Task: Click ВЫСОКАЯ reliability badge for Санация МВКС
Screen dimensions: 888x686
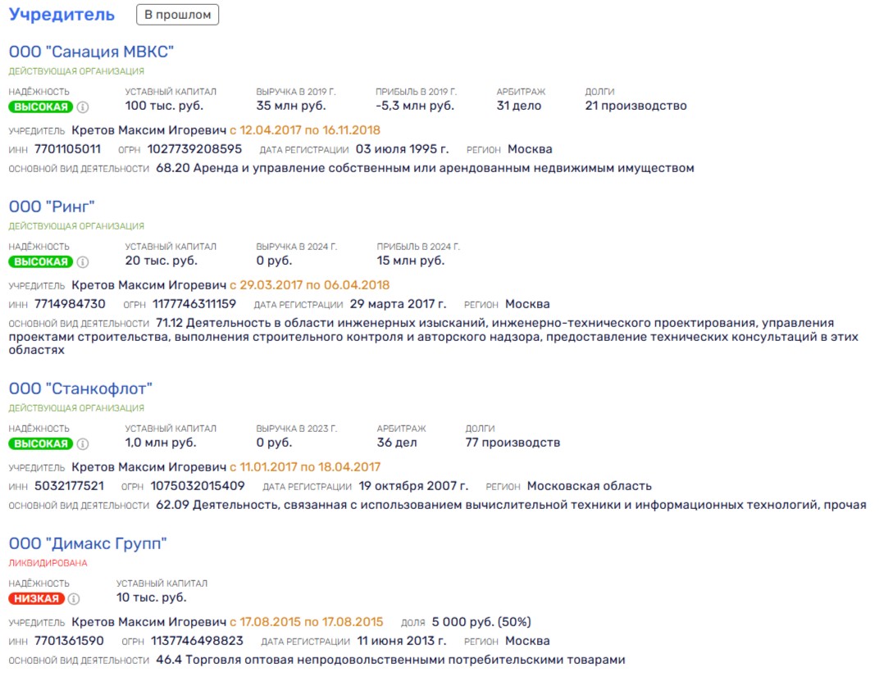Action: pyautogui.click(x=41, y=107)
